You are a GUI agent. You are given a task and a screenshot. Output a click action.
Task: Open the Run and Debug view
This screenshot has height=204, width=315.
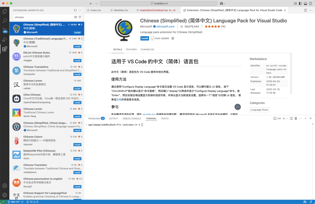point(4,40)
